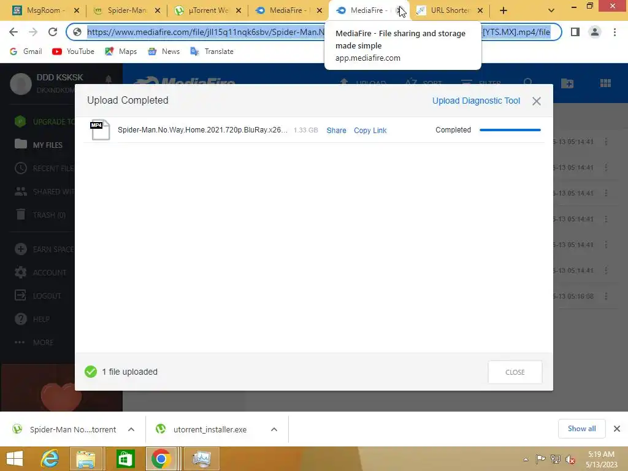628x471 pixels.
Task: Click the user avatar in sidebar
Action: pyautogui.click(x=20, y=83)
